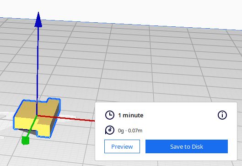Click the '1 minute' print time text
Image resolution: width=242 pixels, height=166 pixels.
click(x=131, y=115)
